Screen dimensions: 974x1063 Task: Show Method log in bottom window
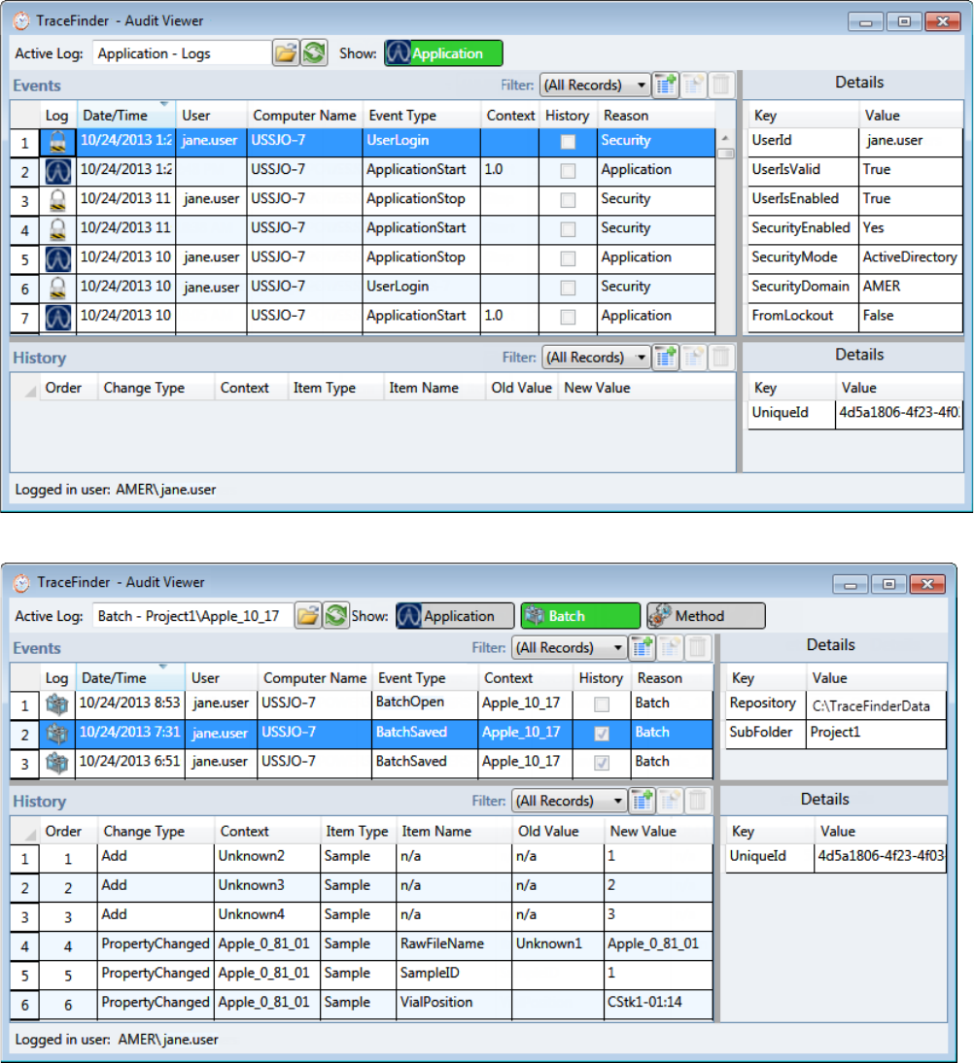(x=706, y=616)
